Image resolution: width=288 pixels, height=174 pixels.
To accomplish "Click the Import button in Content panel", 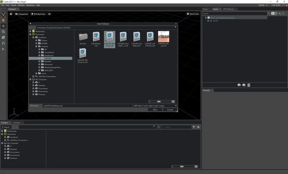I will [6, 127].
